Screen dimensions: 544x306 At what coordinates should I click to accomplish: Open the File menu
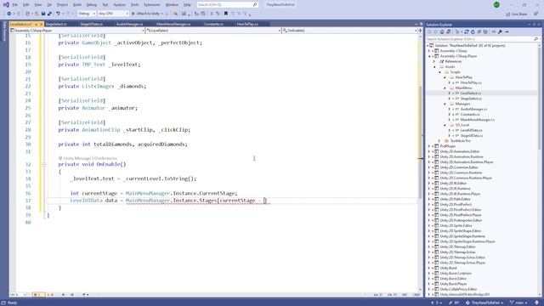[x=14, y=5]
